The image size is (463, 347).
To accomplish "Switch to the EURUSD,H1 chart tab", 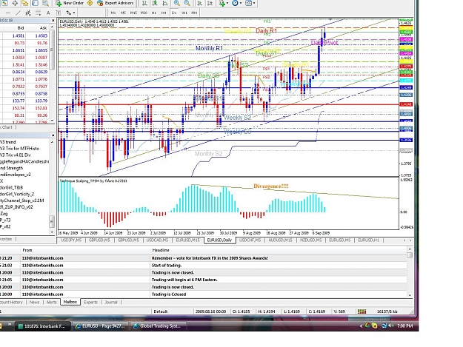I will [368, 240].
